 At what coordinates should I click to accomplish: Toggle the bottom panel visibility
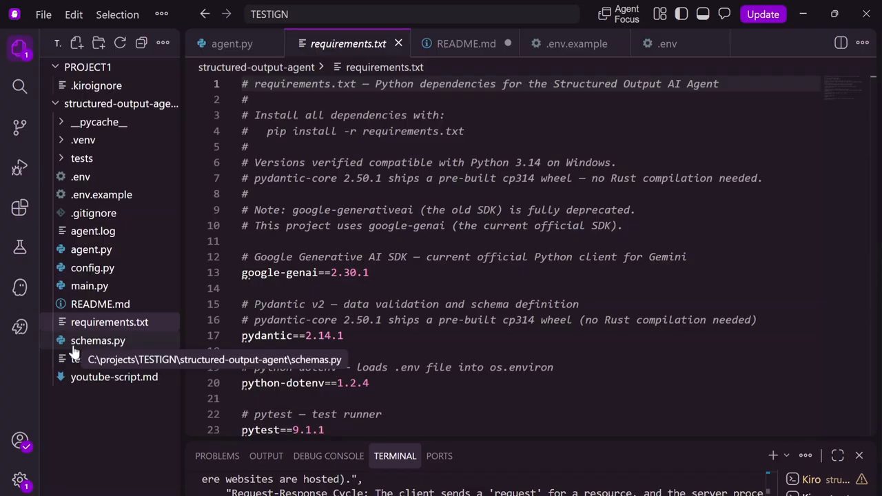point(703,14)
